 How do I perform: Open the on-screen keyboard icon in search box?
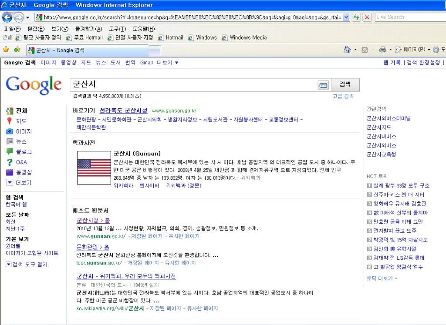pos(323,85)
